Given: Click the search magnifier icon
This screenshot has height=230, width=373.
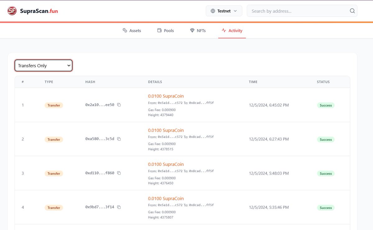Looking at the screenshot, I should 352,11.
